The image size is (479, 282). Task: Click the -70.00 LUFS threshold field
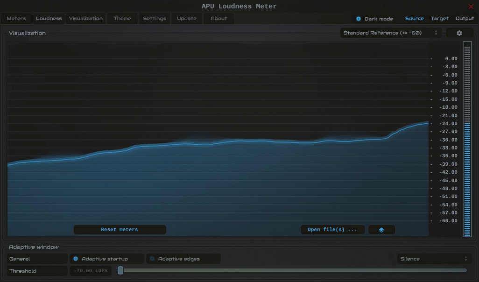pos(91,271)
